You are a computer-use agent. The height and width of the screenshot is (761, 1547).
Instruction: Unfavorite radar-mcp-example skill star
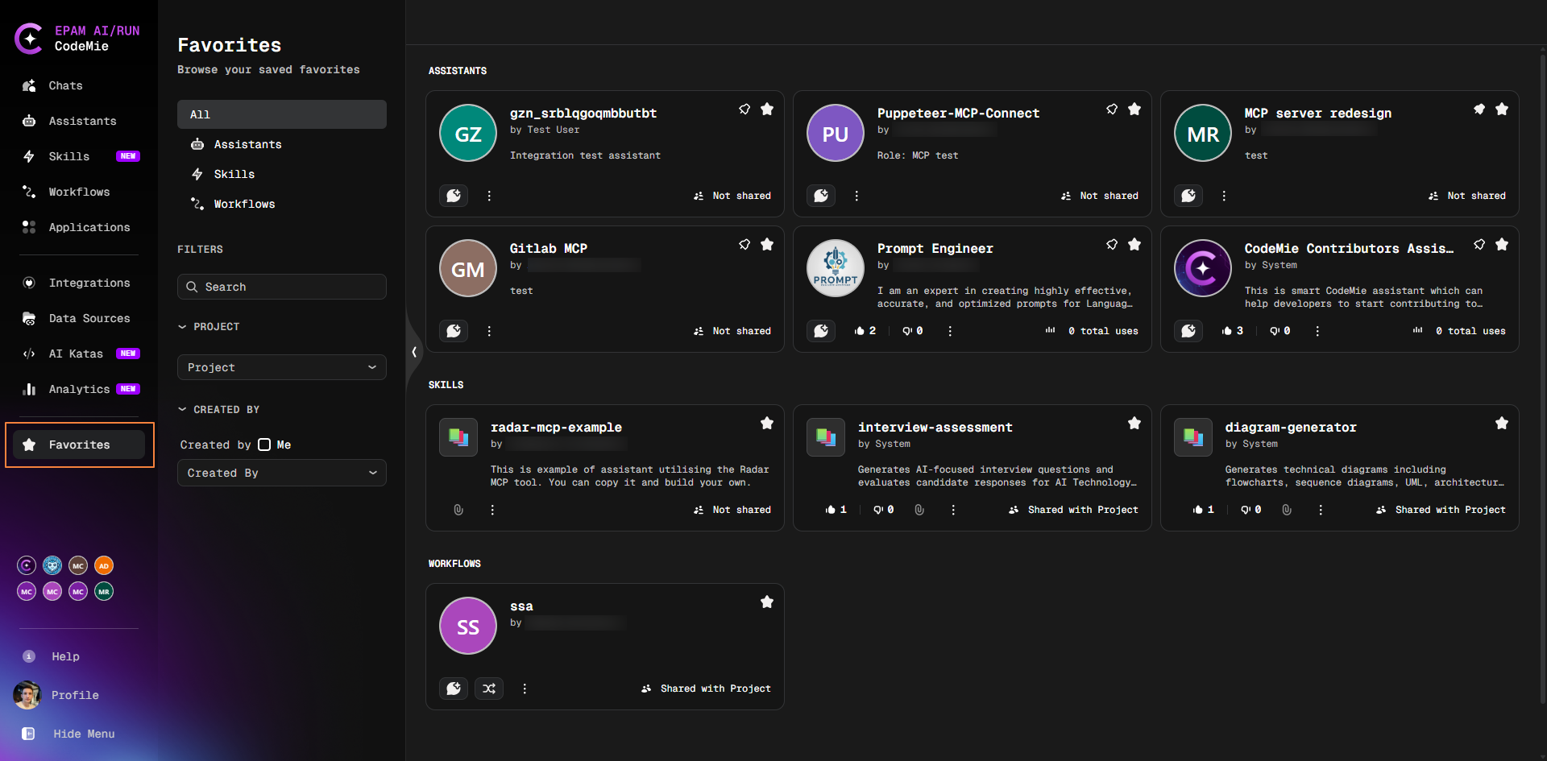[767, 423]
